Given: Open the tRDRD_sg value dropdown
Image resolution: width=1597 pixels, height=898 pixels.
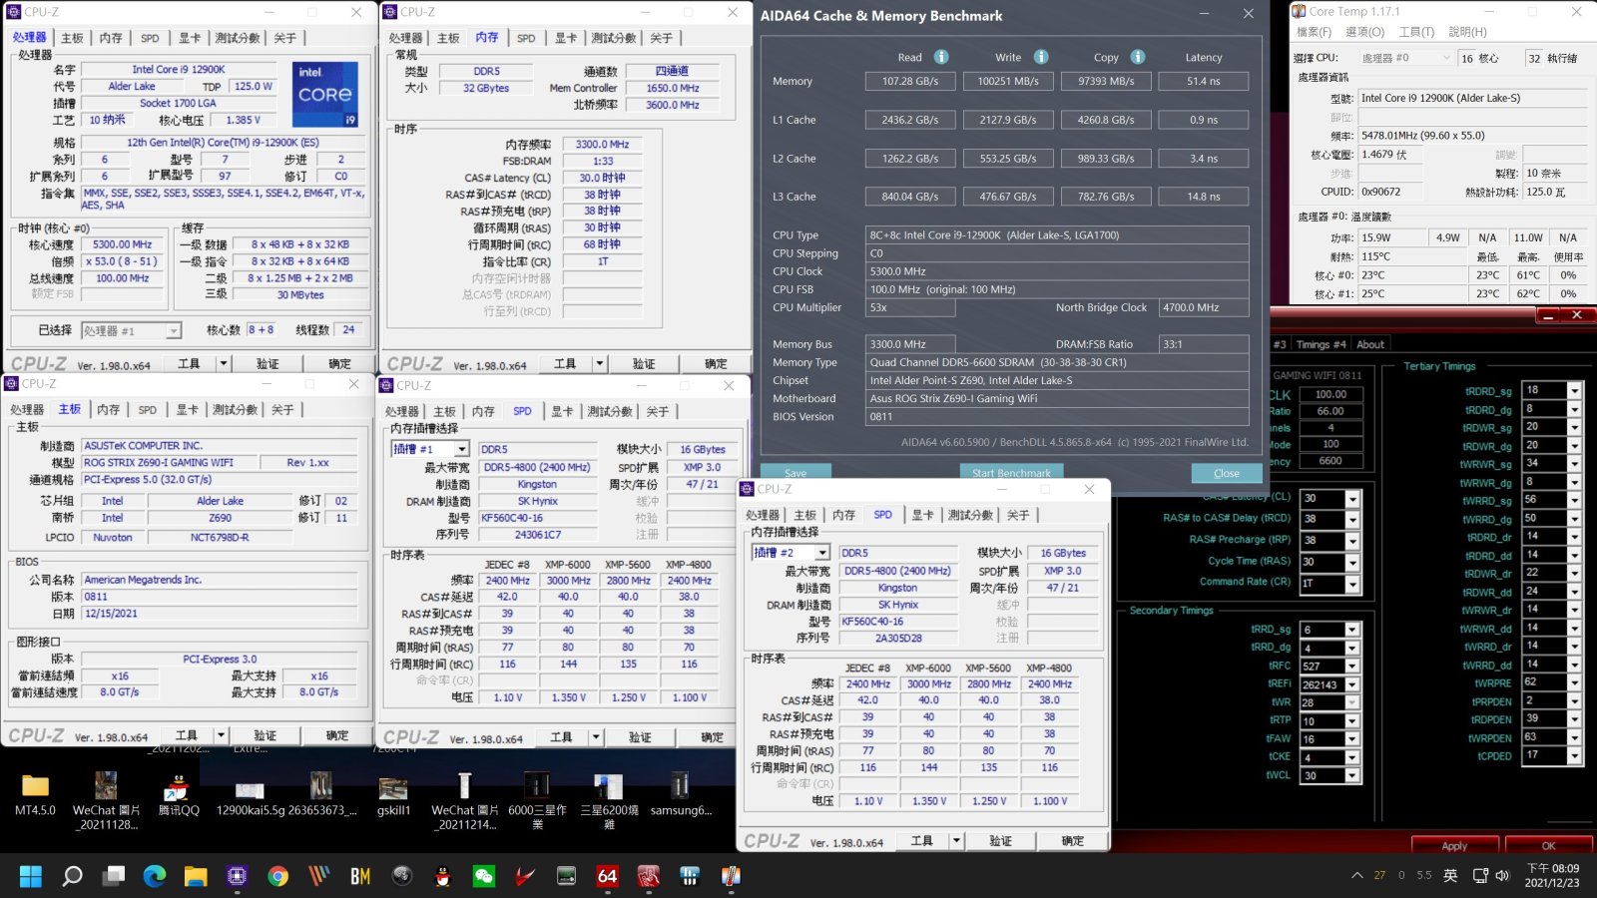Looking at the screenshot, I should pyautogui.click(x=1574, y=390).
